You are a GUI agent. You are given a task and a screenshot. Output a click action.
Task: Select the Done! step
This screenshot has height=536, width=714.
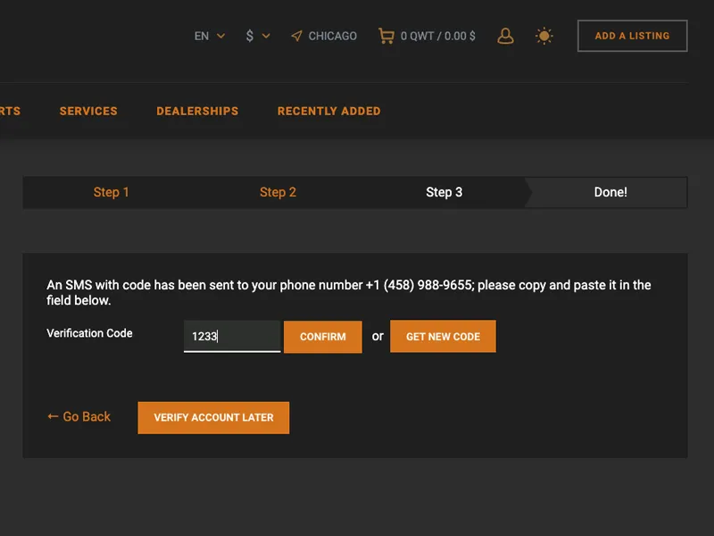tap(610, 192)
